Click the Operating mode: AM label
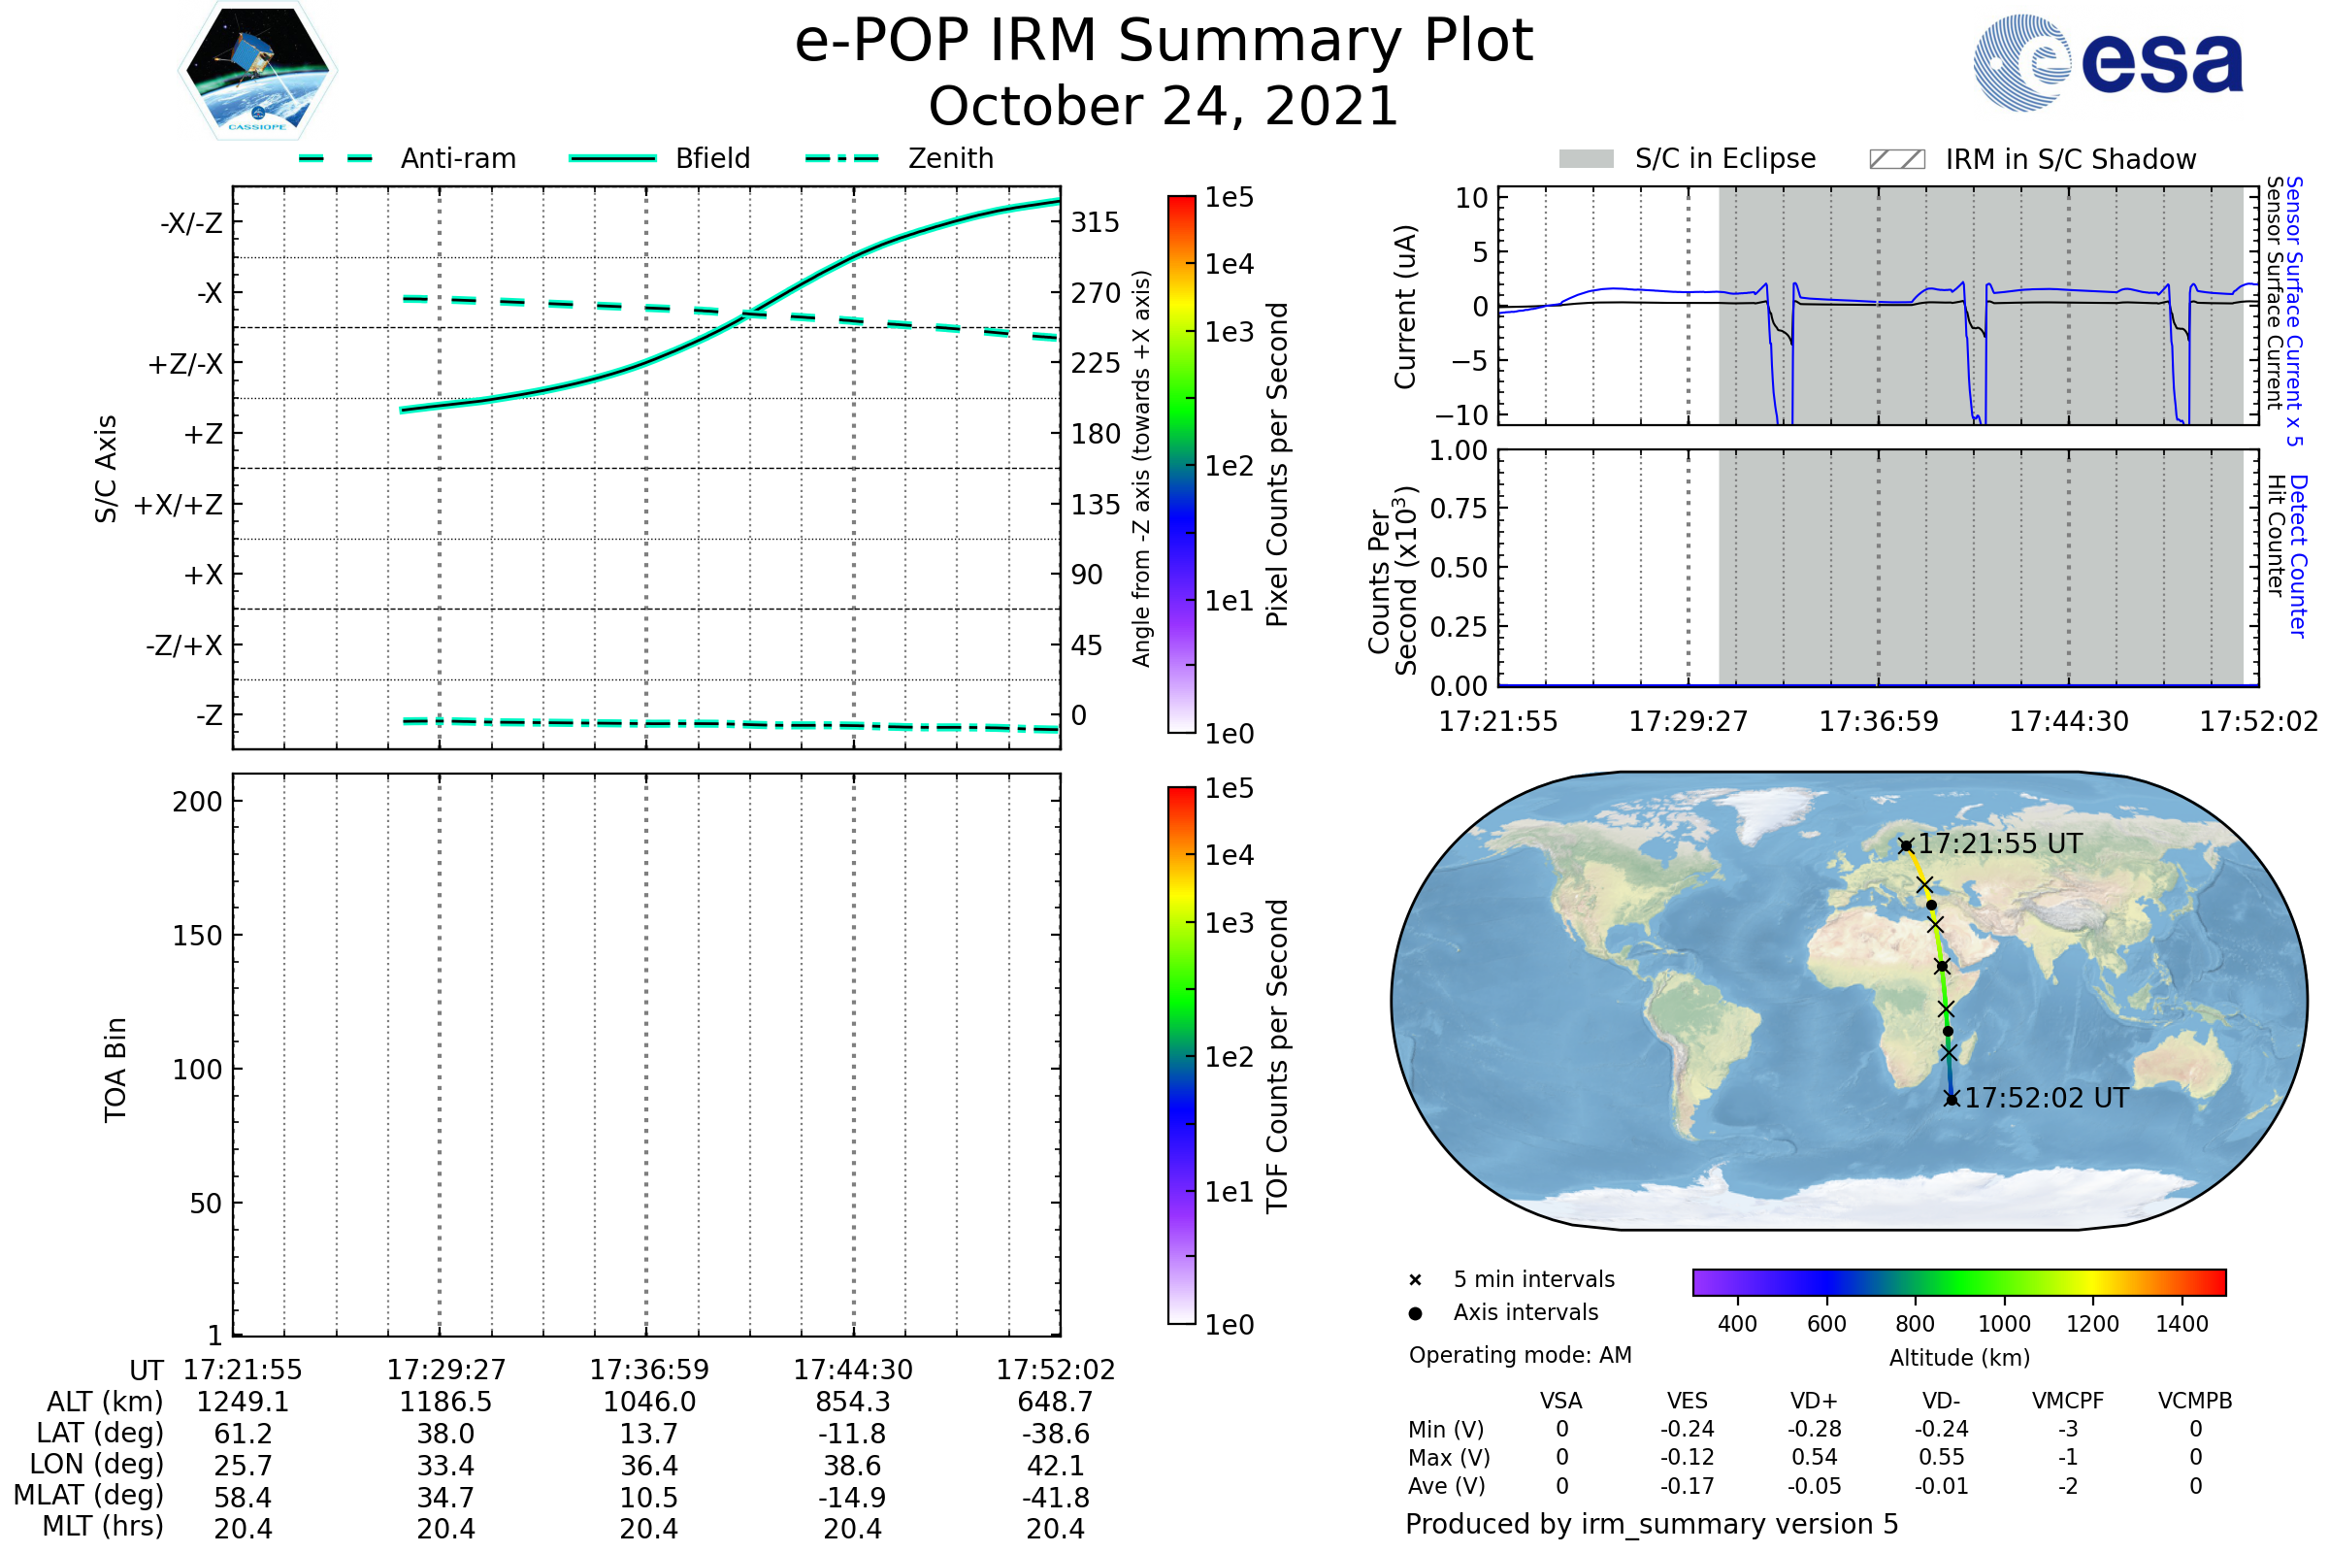Screen dimensions: 2329x1553 [1520, 1355]
